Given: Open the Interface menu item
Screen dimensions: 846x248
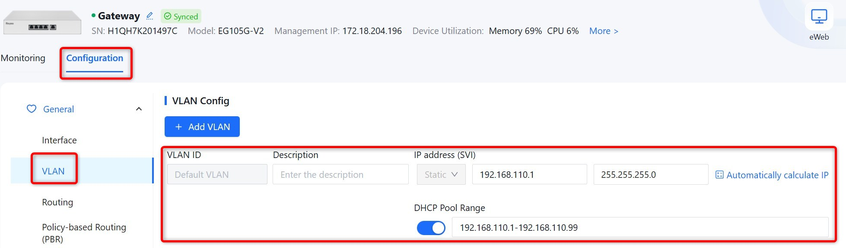Looking at the screenshot, I should click(x=59, y=140).
